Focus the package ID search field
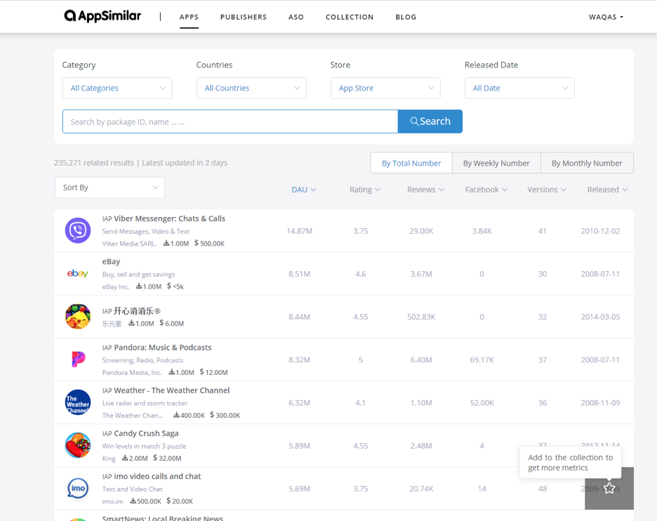The image size is (657, 521). coord(230,121)
